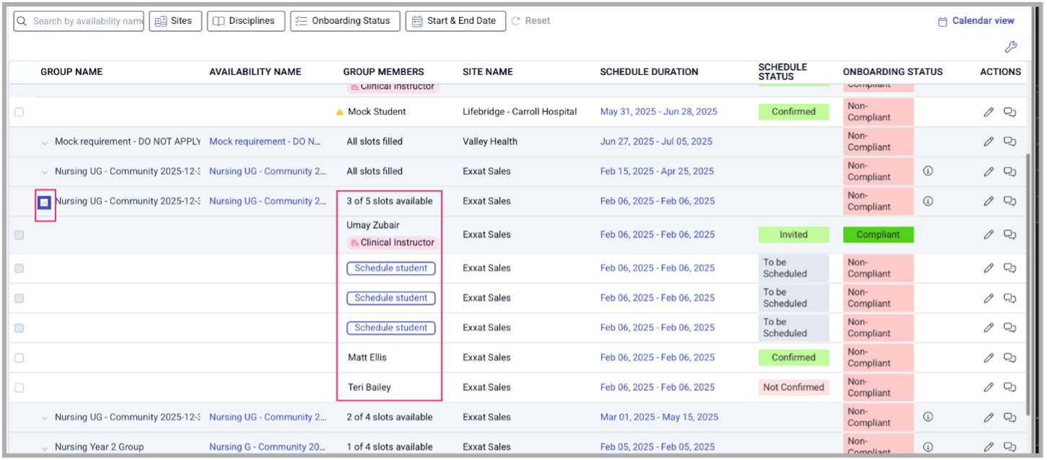This screenshot has height=460, width=1047.
Task: Collapse the expanded Nursing UG group with 3 of 5 slots
Action: click(45, 203)
